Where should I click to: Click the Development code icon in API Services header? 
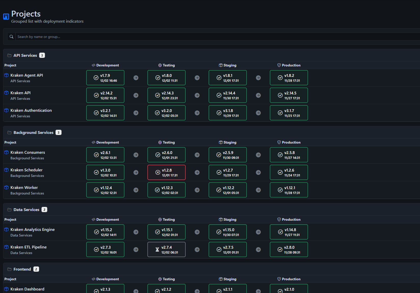pos(93,65)
